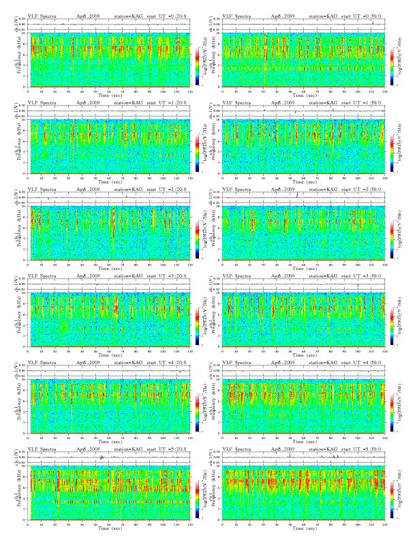Click the ch.1 waveform strip above the 5:50:0 spectrogram
The image size is (417, 540).
304,457
